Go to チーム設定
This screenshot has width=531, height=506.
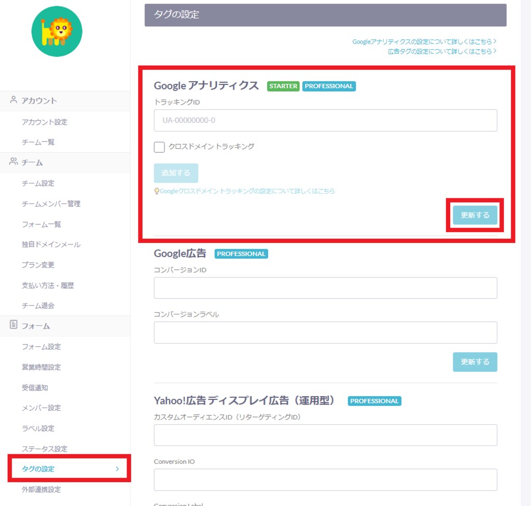38,183
